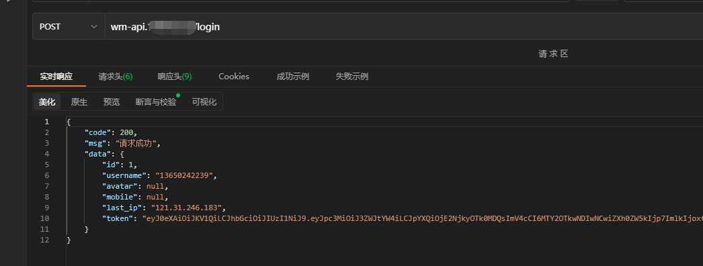Click the token string value

[422, 218]
